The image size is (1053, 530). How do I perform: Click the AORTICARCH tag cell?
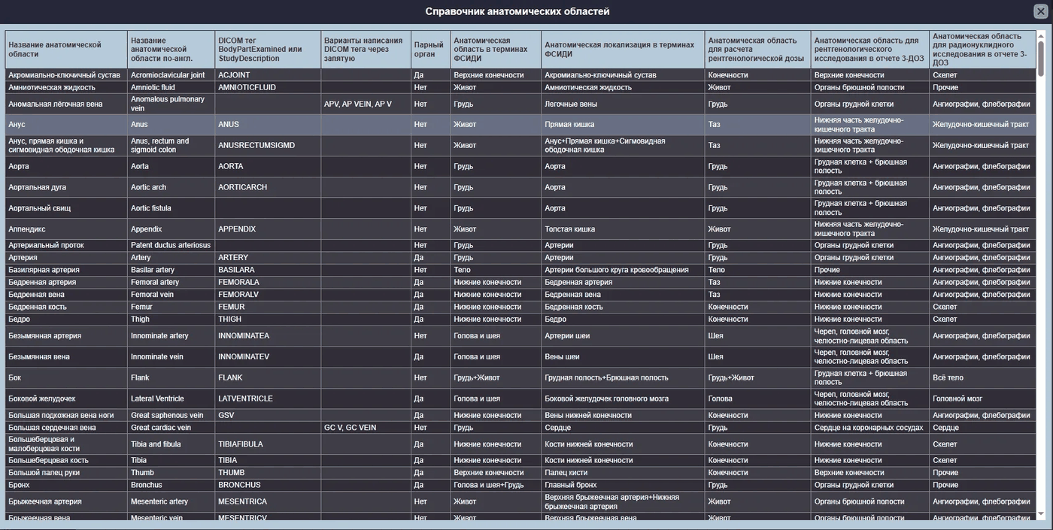click(268, 187)
